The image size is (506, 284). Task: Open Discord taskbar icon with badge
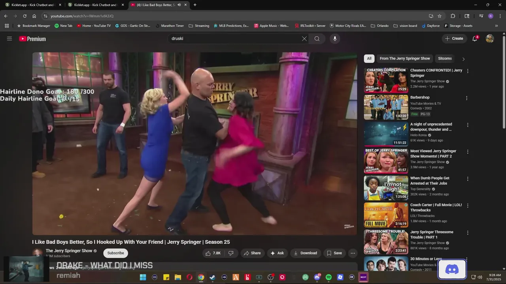pos(317,277)
